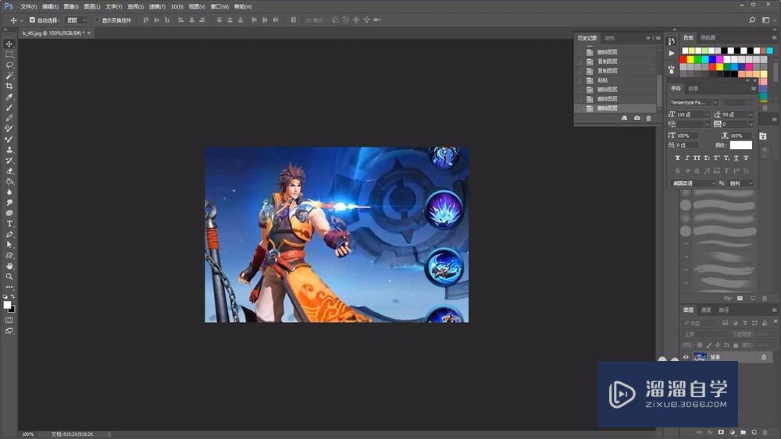This screenshot has height=439, width=781.
Task: Click the trash icon in the History panel
Action: click(x=648, y=118)
